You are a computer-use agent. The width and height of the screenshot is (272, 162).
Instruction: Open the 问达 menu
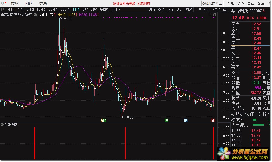tap(29, 3)
